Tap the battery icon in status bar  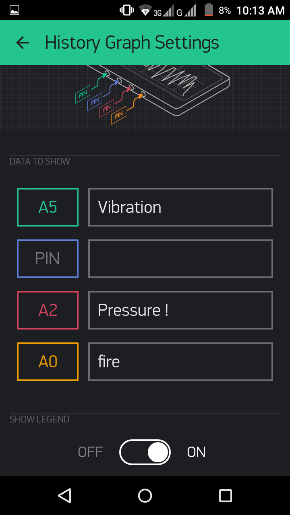pyautogui.click(x=209, y=10)
